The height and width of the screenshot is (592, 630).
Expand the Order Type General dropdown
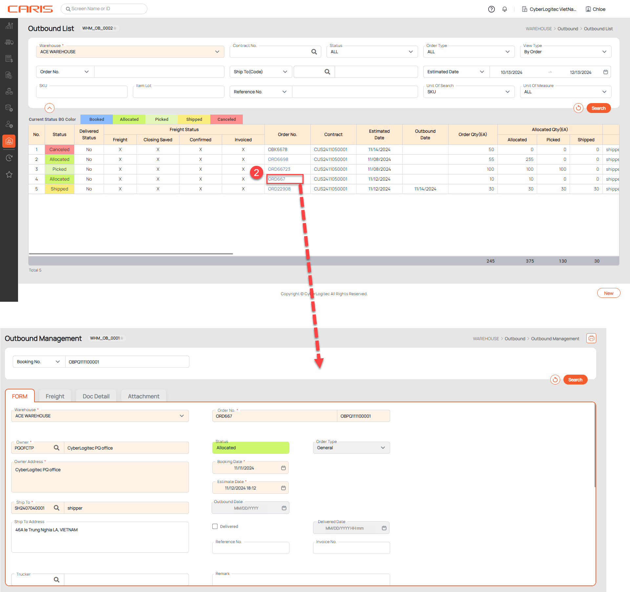click(x=351, y=448)
